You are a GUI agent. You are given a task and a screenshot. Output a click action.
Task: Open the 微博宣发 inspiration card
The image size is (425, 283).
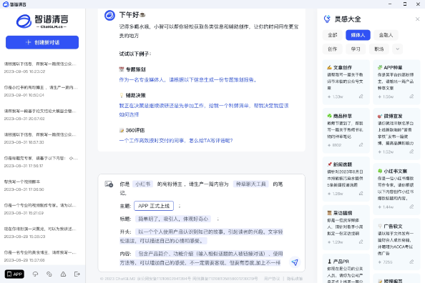[396, 134]
